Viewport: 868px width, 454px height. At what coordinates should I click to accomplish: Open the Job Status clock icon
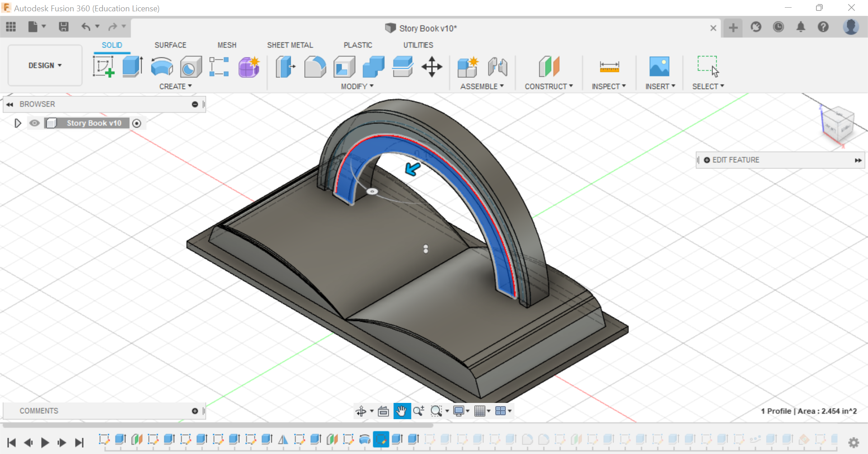pyautogui.click(x=778, y=27)
